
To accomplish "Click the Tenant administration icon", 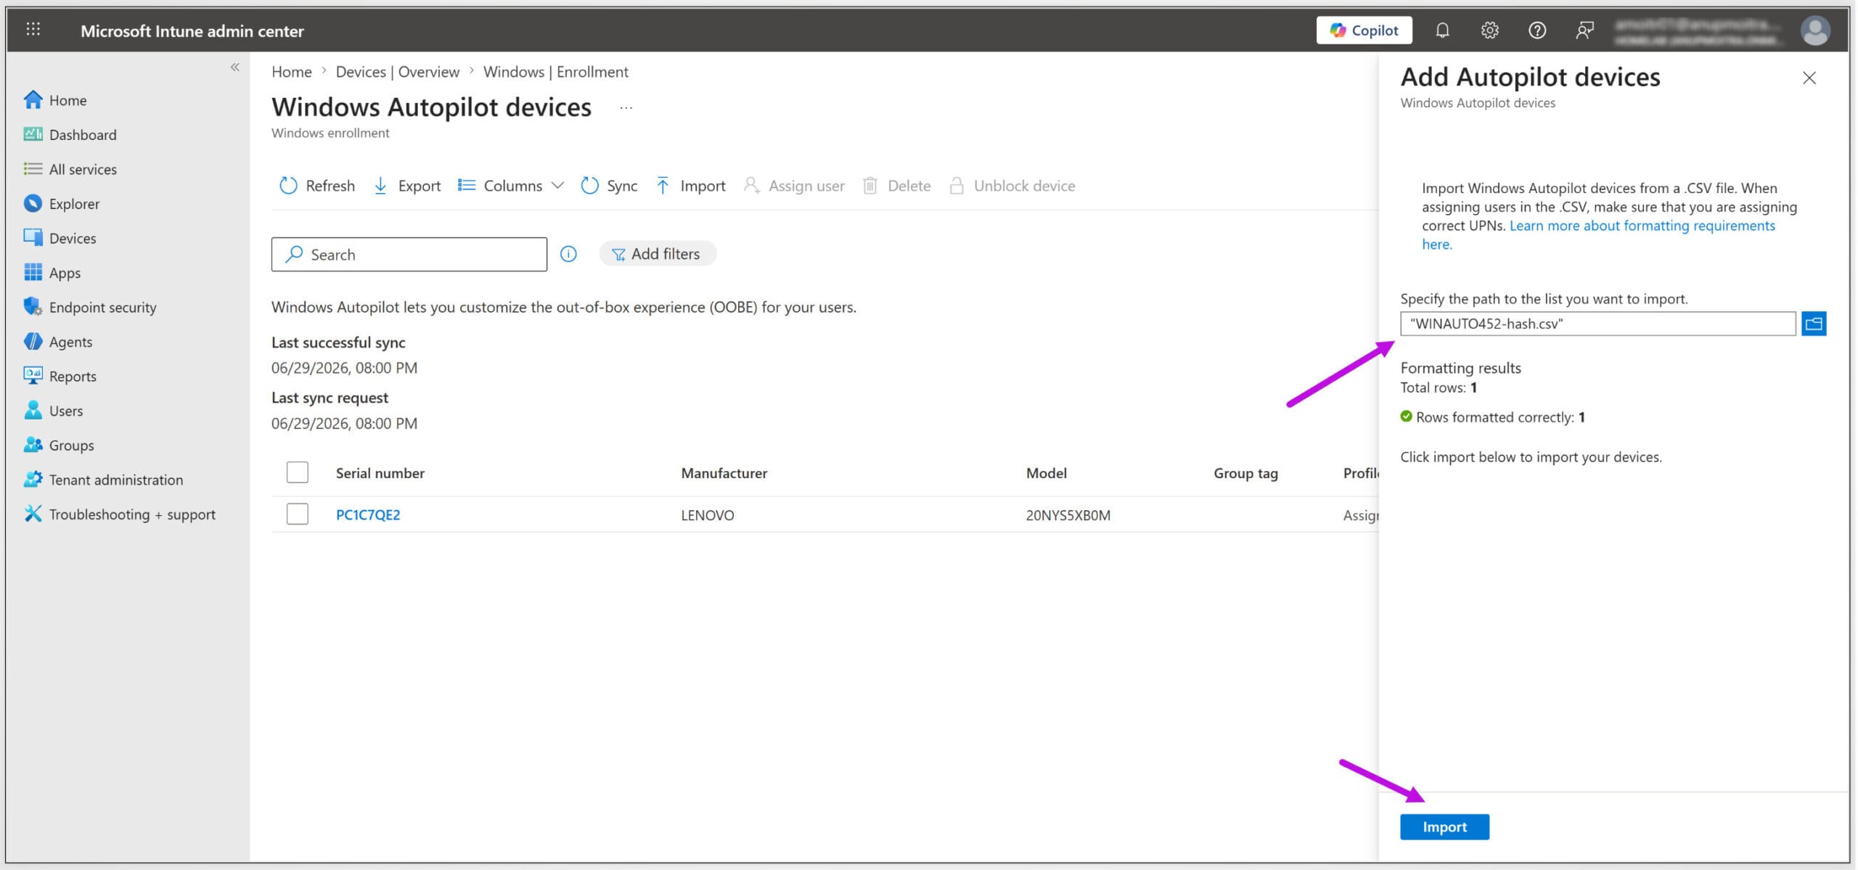I will coord(33,480).
